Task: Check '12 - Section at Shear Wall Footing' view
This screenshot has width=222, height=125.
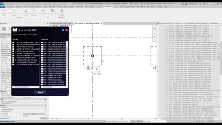Action: coord(13,65)
